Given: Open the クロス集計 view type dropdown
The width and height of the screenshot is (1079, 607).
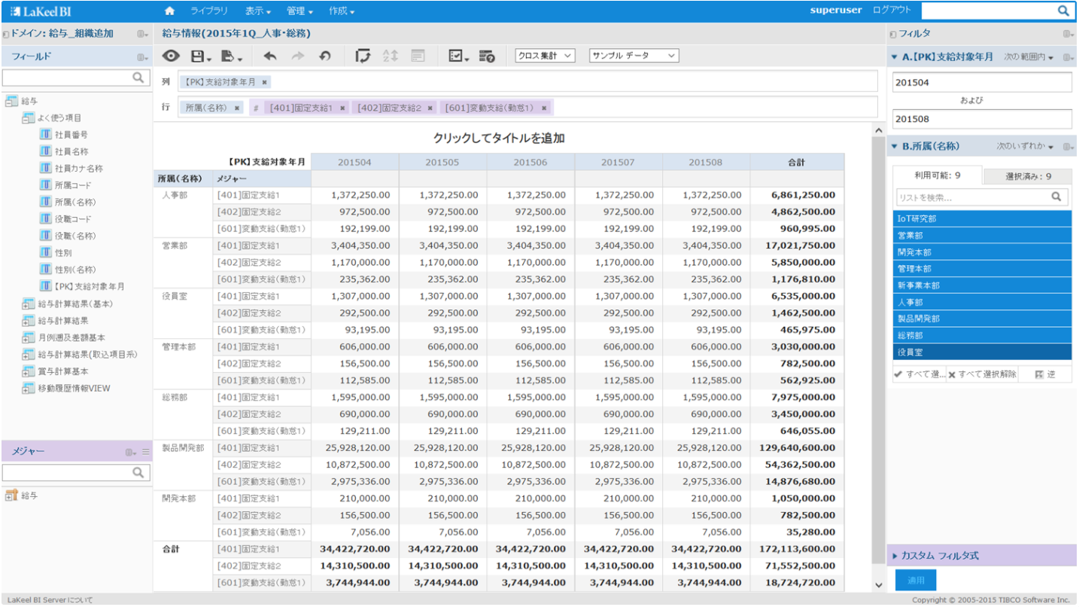Looking at the screenshot, I should pyautogui.click(x=546, y=56).
